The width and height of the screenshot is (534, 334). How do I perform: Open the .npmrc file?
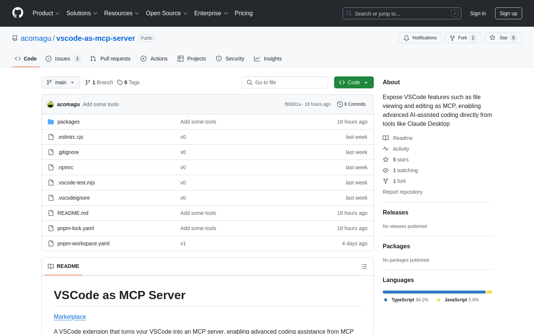(x=65, y=167)
